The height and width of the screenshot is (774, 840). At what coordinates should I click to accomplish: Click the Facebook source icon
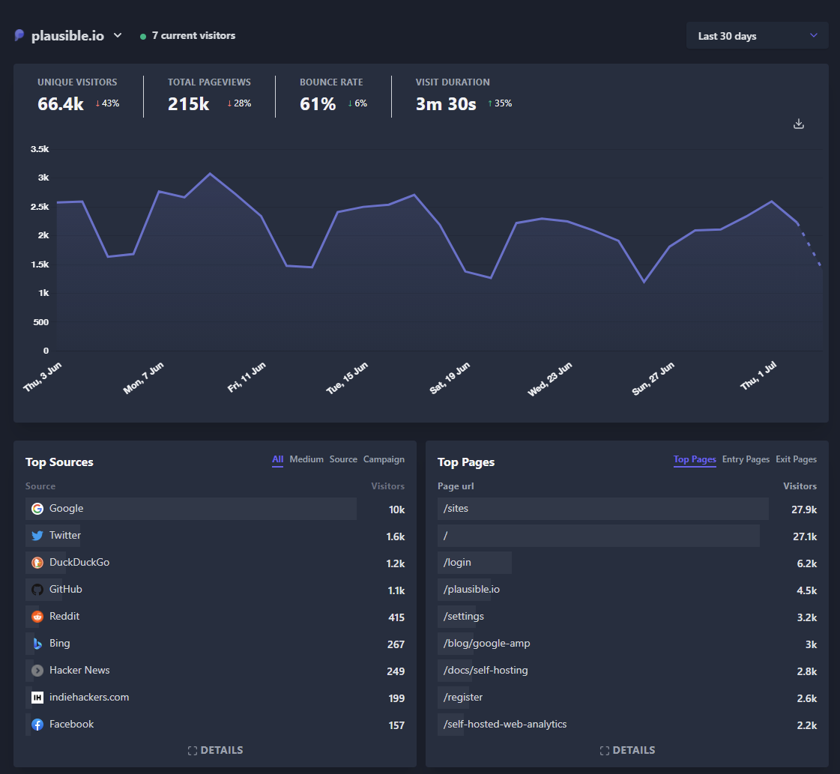coord(37,724)
